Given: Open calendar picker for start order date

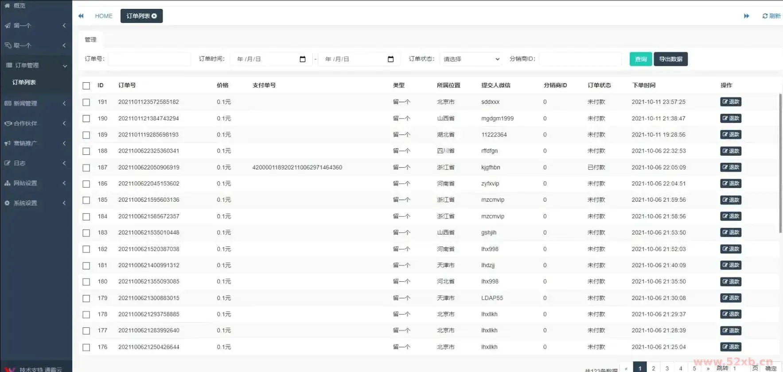Looking at the screenshot, I should point(303,59).
